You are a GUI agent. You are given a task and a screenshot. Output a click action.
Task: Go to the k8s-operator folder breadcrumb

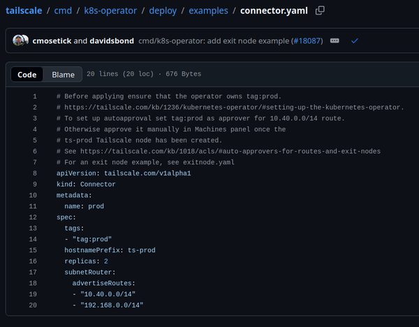pos(110,10)
